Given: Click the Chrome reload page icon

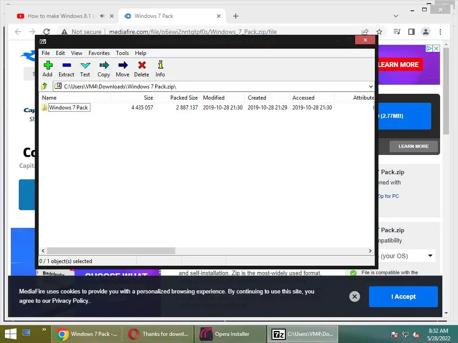Looking at the screenshot, I should [x=47, y=32].
